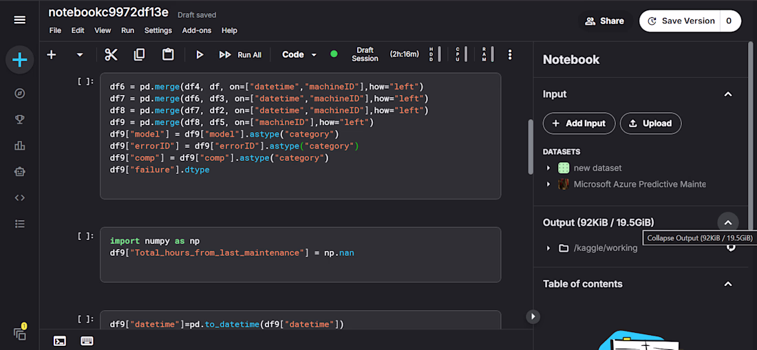Click Run All in the toolbar
This screenshot has height=350, width=757.
tap(240, 55)
